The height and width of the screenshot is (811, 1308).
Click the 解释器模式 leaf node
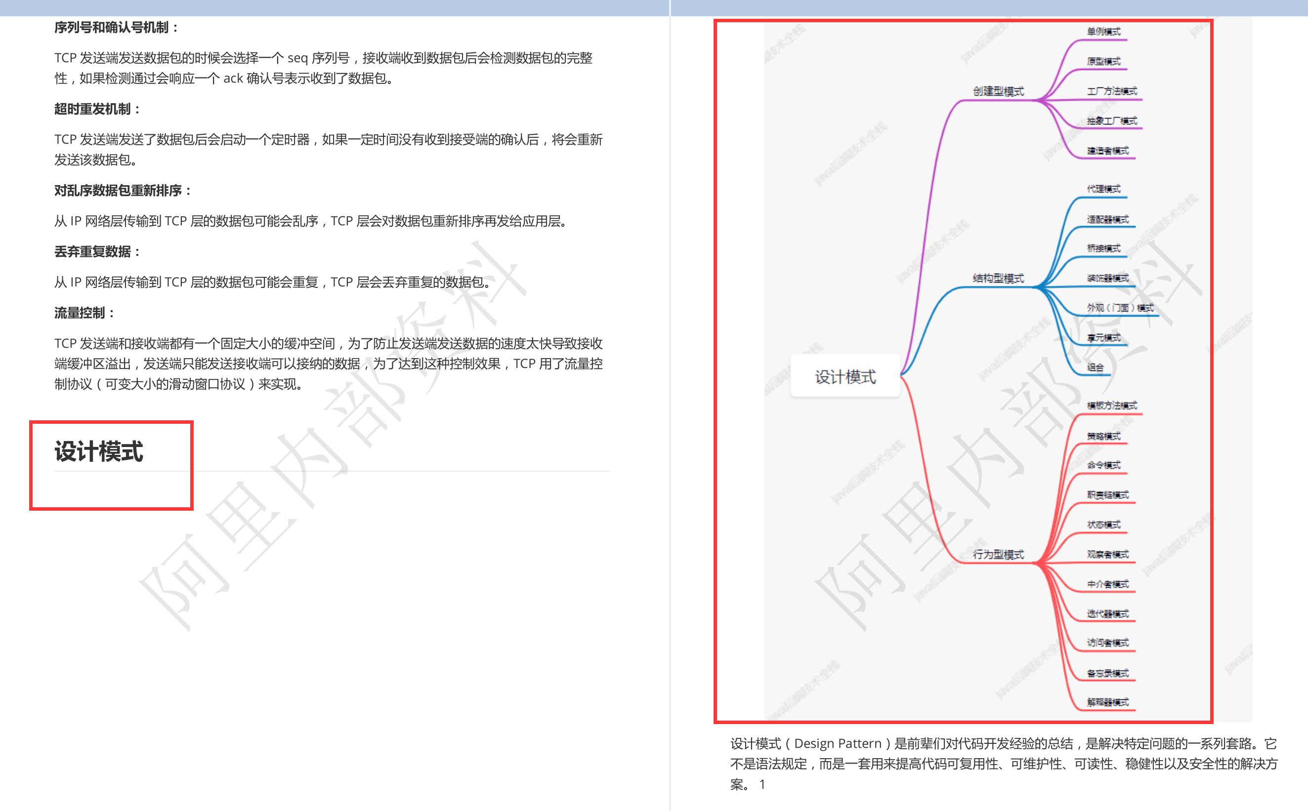coord(1108,702)
